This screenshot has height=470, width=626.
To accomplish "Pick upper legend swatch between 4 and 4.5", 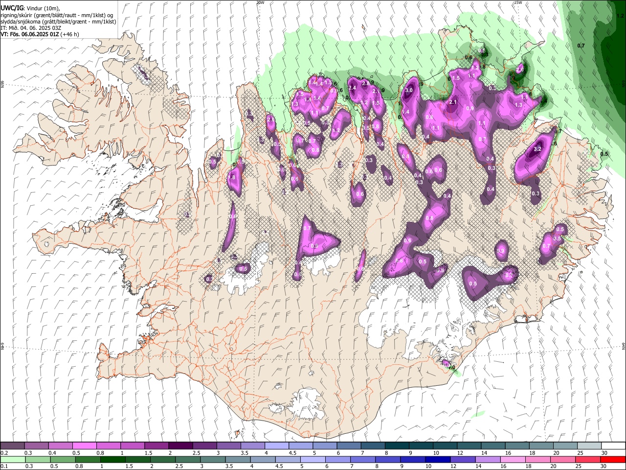I will [276, 446].
